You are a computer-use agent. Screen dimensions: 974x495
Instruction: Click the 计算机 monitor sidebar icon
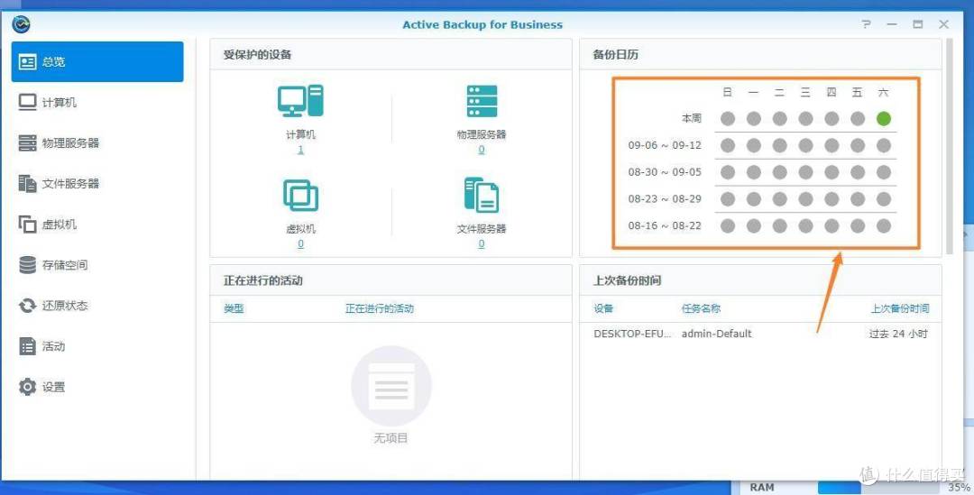(x=27, y=102)
